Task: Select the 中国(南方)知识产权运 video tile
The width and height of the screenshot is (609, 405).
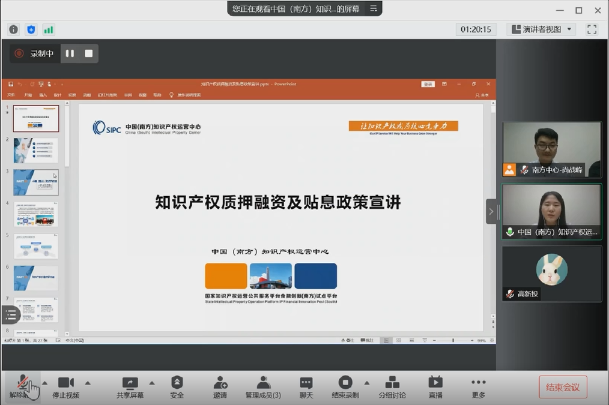Action: click(551, 211)
